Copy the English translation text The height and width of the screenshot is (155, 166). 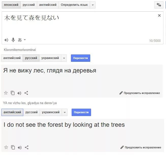pyautogui.click(x=13, y=147)
